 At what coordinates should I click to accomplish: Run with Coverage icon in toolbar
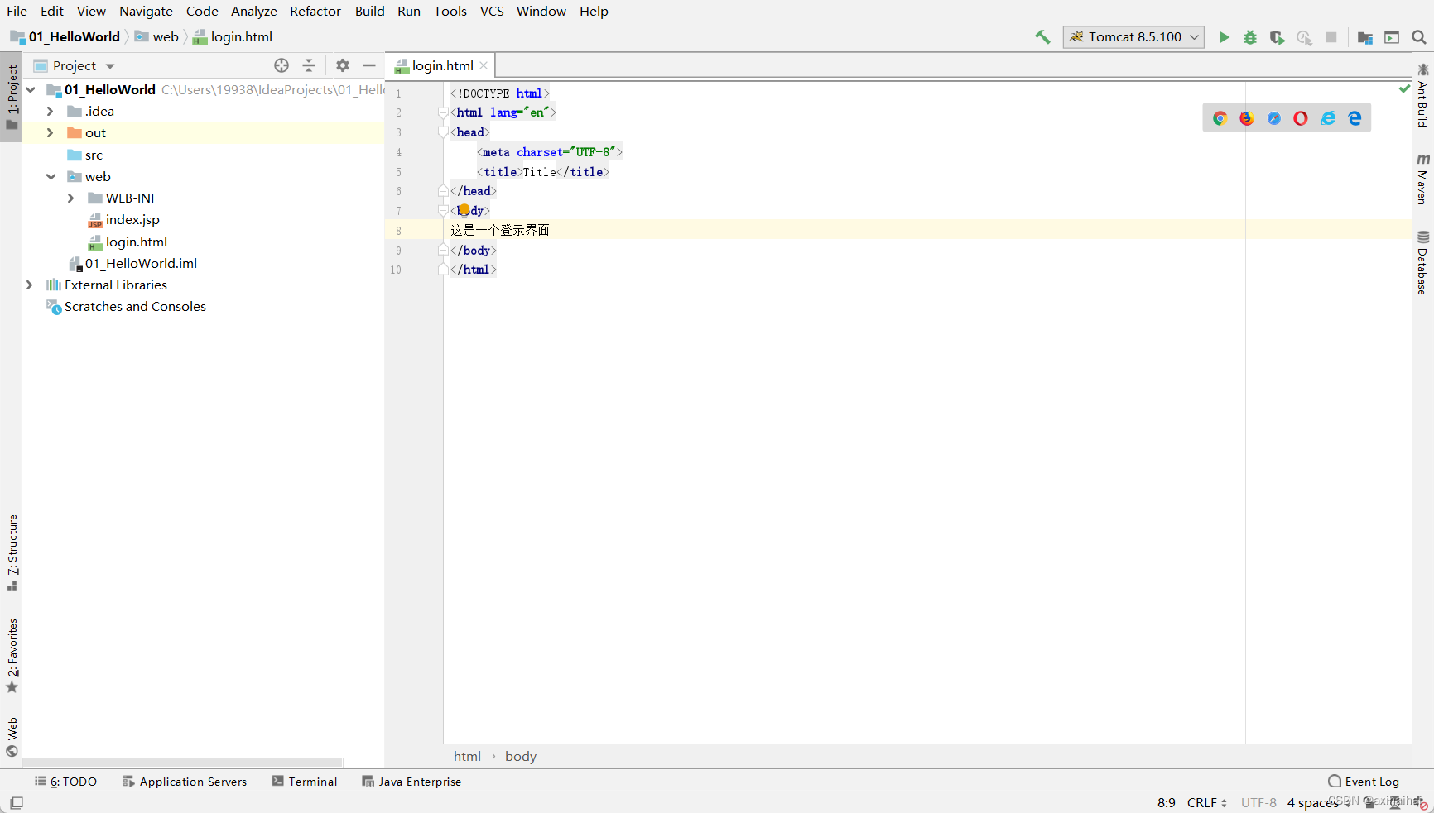tap(1278, 37)
